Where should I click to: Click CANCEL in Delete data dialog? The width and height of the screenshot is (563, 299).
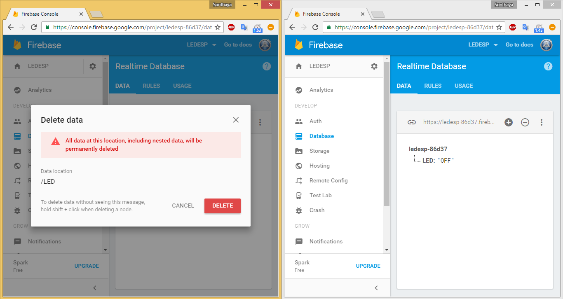click(x=183, y=206)
